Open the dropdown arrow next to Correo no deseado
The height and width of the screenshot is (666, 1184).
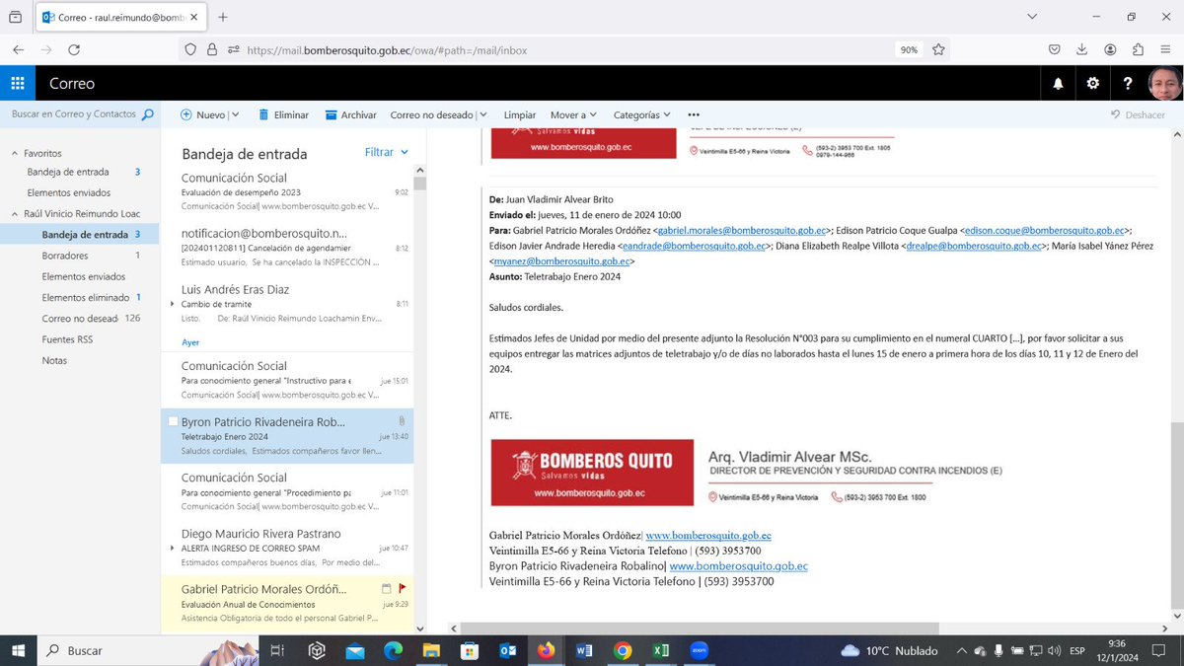click(482, 114)
